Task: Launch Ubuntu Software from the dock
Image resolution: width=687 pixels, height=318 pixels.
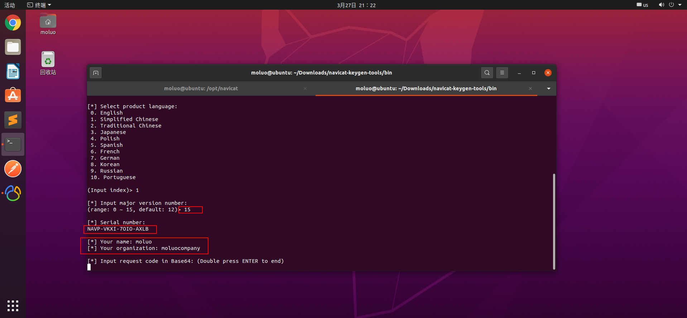Action: click(13, 96)
